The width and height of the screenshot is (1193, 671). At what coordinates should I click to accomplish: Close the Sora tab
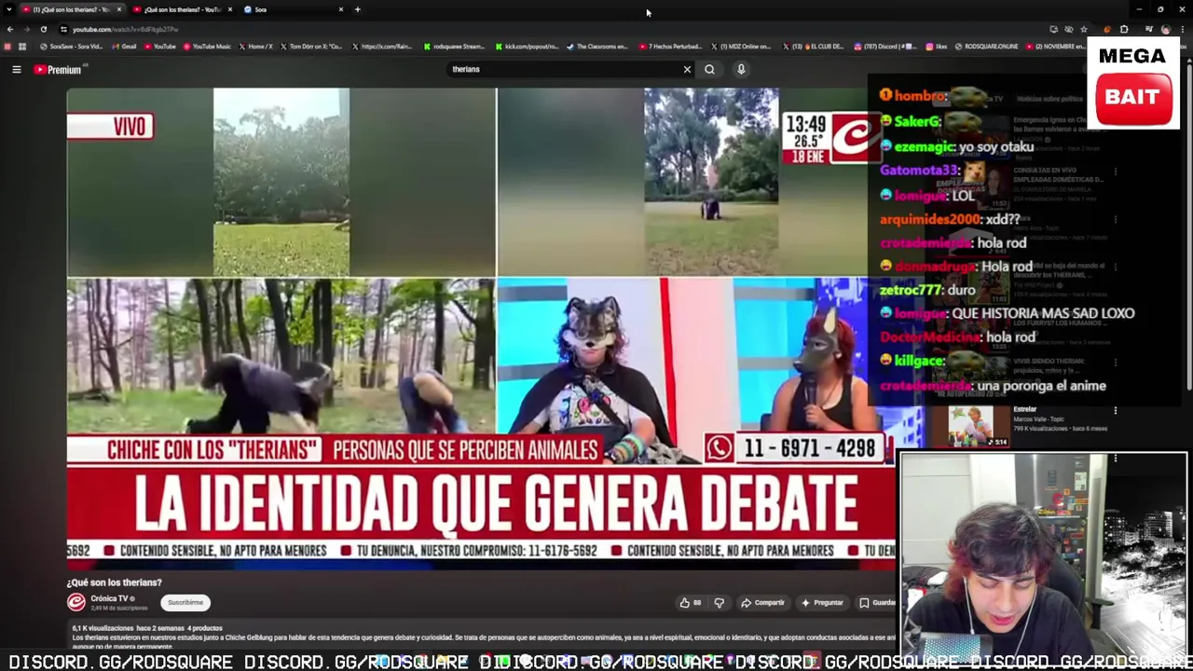click(341, 9)
